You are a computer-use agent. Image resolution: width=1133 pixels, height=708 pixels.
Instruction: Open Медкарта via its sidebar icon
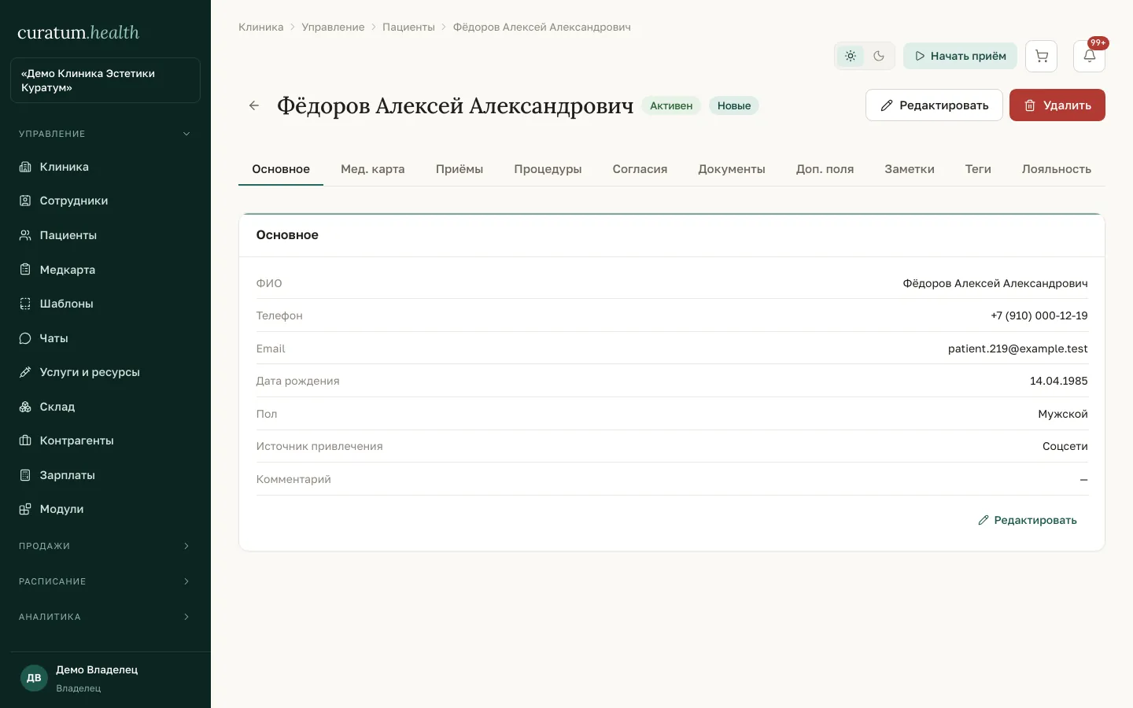pyautogui.click(x=25, y=269)
